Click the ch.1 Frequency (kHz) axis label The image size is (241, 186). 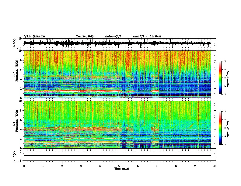[x=16, y=71]
